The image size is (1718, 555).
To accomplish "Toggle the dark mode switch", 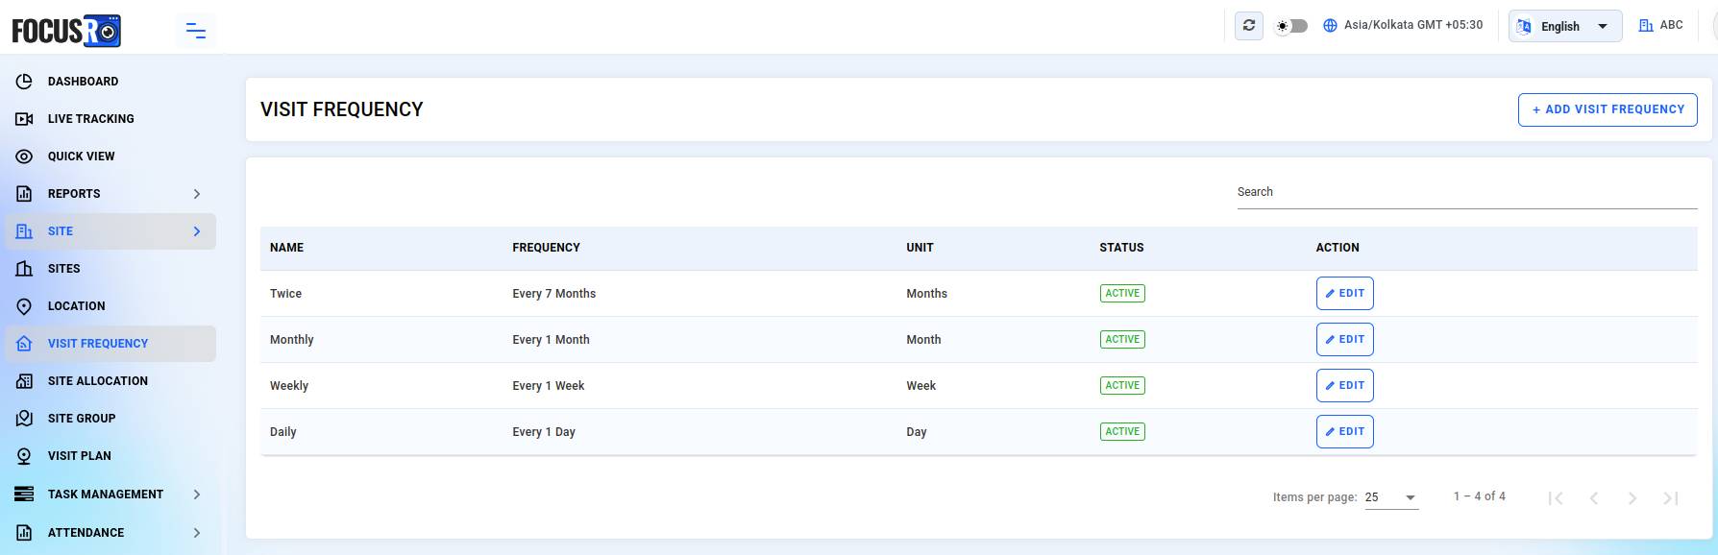I will click(1290, 26).
